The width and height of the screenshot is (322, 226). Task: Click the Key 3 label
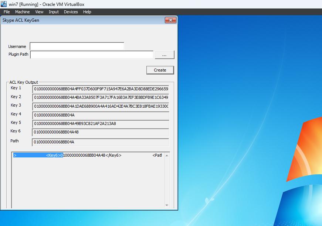[x=16, y=105]
